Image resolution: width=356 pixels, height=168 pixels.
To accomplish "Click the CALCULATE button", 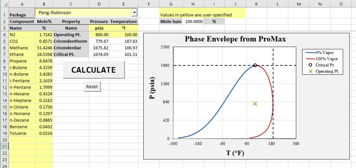I will point(94,70).
